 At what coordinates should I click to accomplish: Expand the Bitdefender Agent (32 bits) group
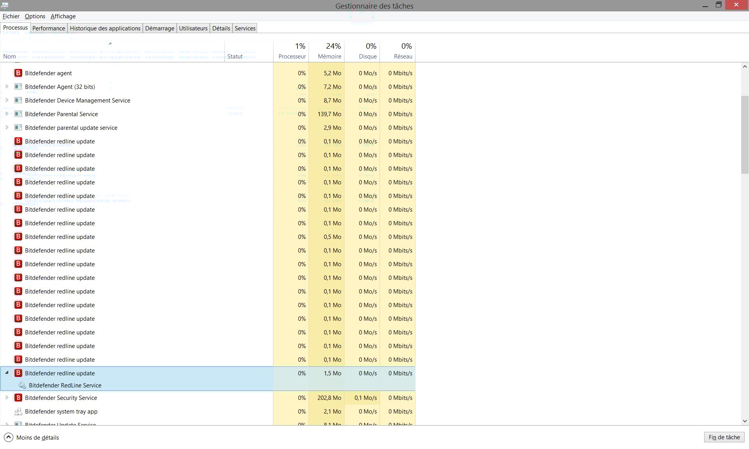click(x=7, y=87)
